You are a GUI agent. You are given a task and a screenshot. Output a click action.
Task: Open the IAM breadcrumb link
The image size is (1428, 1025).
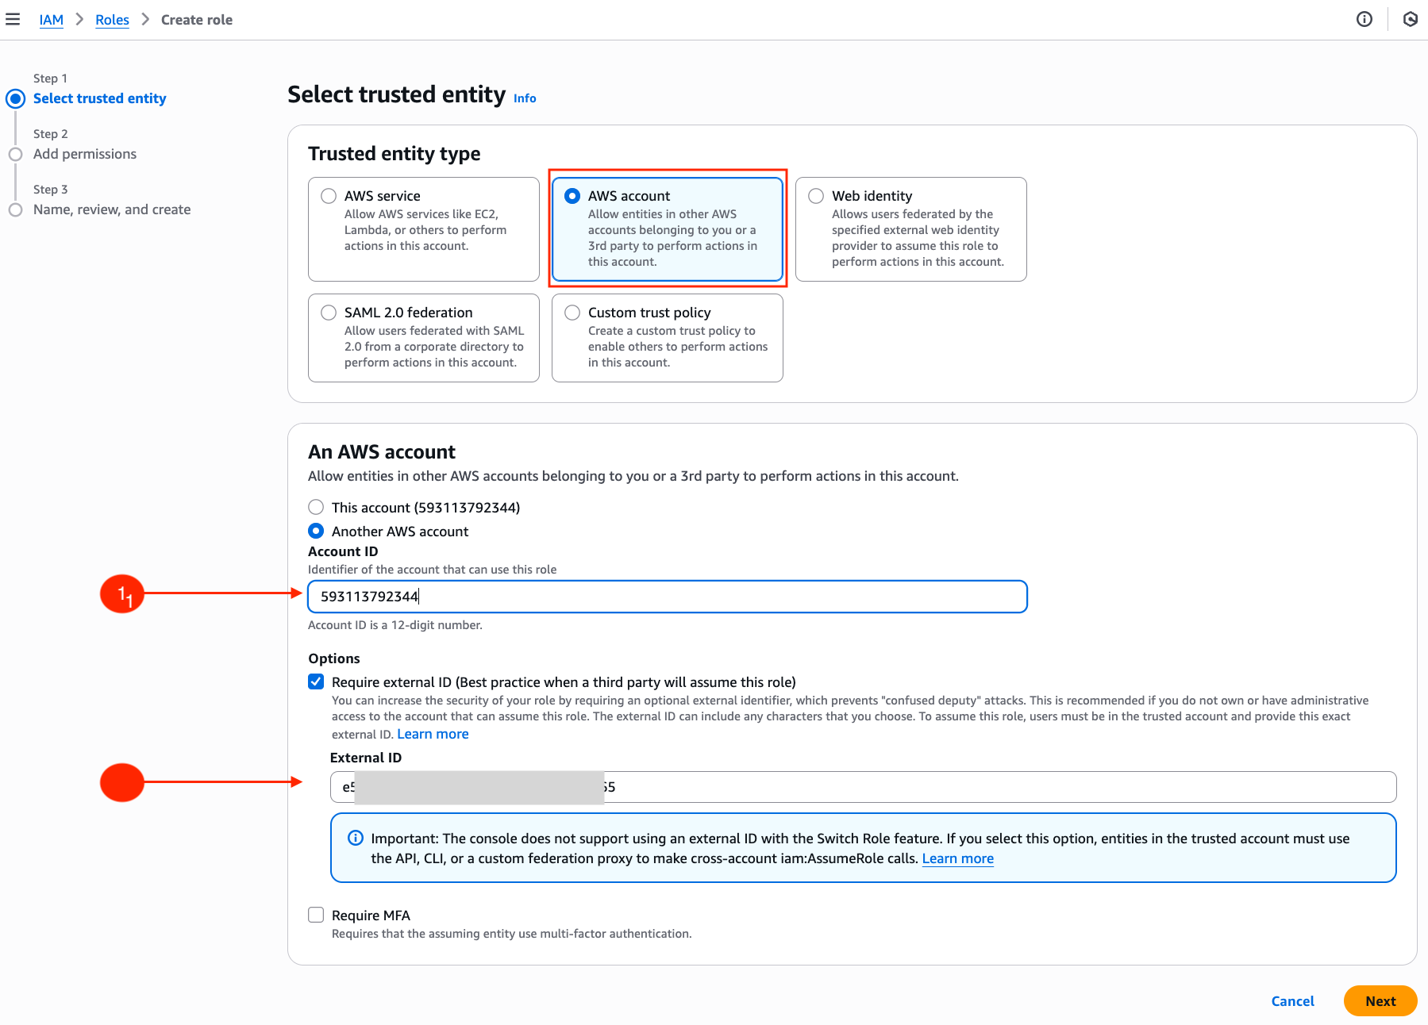pyautogui.click(x=51, y=19)
